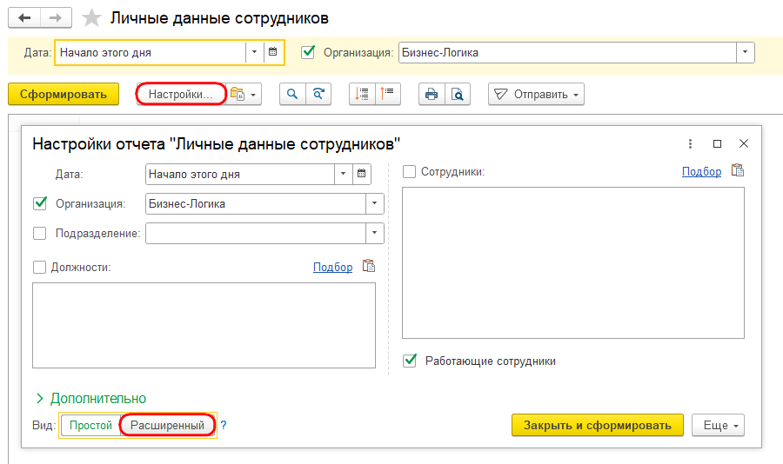Open dialog Организация dropdown arrow
Image resolution: width=783 pixels, height=464 pixels.
pos(374,203)
